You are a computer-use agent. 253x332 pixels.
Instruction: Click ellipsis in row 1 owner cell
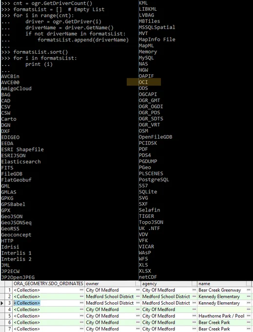click(x=138, y=290)
